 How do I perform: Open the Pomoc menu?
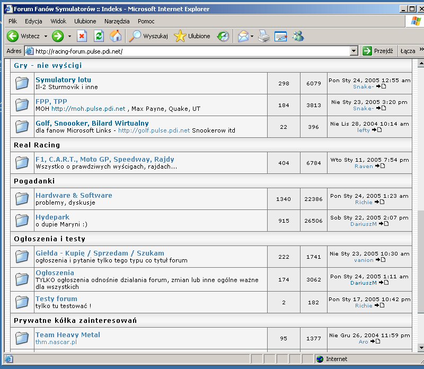(x=146, y=21)
